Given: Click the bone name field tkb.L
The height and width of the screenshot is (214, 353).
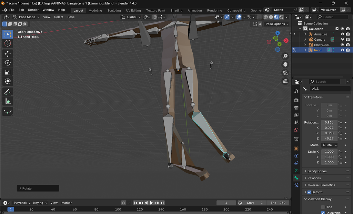Looking at the screenshot, I should coord(330,89).
